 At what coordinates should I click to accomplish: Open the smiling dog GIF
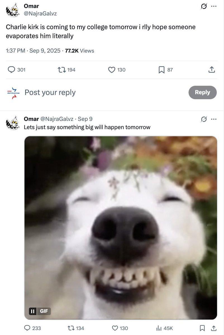point(121,228)
